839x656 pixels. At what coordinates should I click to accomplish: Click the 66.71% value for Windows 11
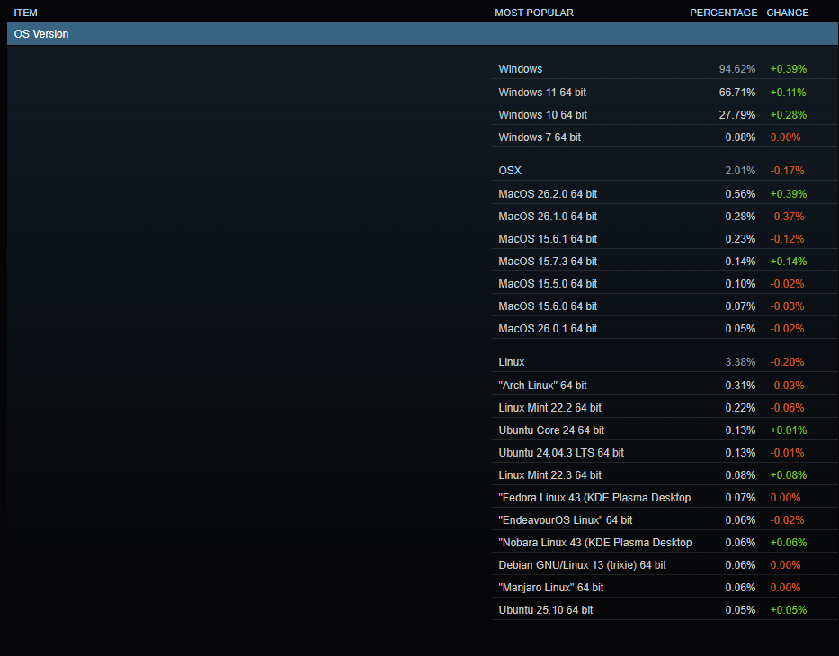pos(737,93)
